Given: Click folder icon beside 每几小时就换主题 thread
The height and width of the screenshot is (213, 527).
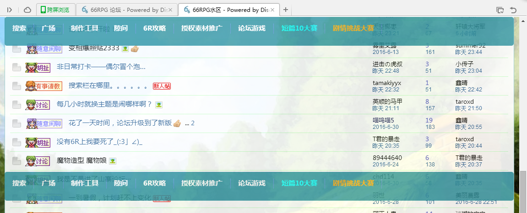Looking at the screenshot, I should pos(17,105).
